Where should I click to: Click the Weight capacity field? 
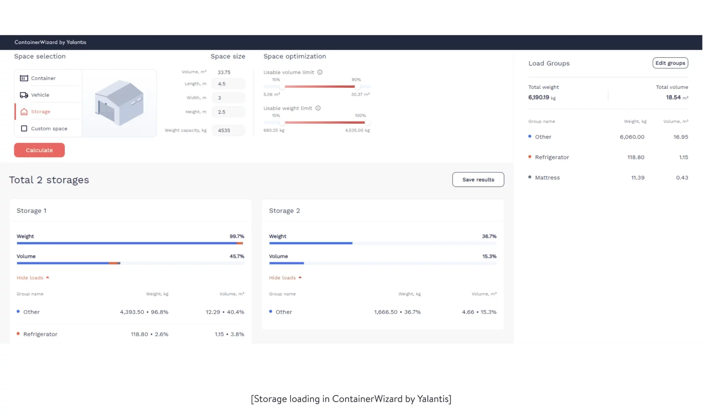(x=228, y=130)
